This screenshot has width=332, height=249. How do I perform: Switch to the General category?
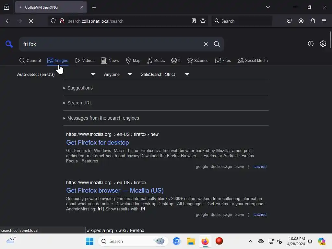(x=30, y=61)
